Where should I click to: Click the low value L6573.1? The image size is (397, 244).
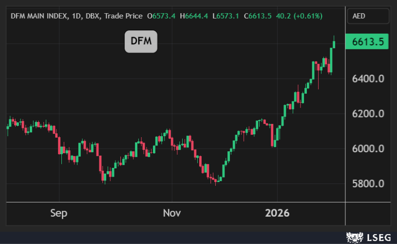(x=226, y=16)
